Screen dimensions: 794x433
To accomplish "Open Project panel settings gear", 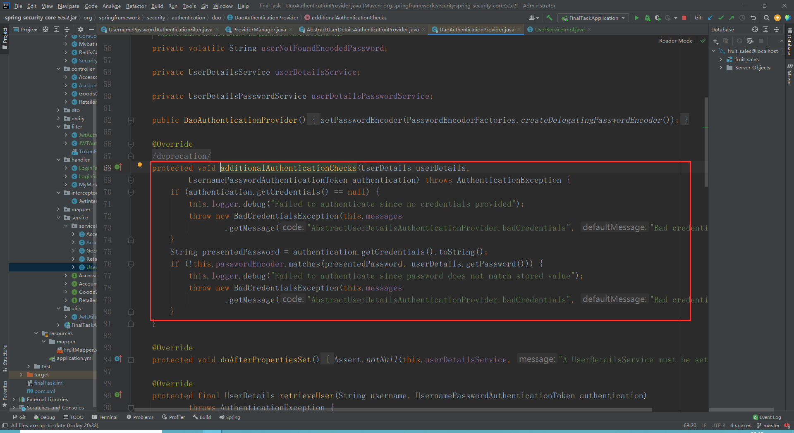I will pos(81,29).
